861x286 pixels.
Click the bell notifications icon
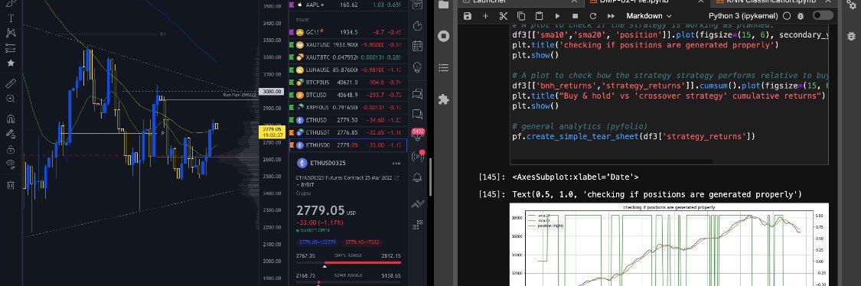(x=417, y=177)
